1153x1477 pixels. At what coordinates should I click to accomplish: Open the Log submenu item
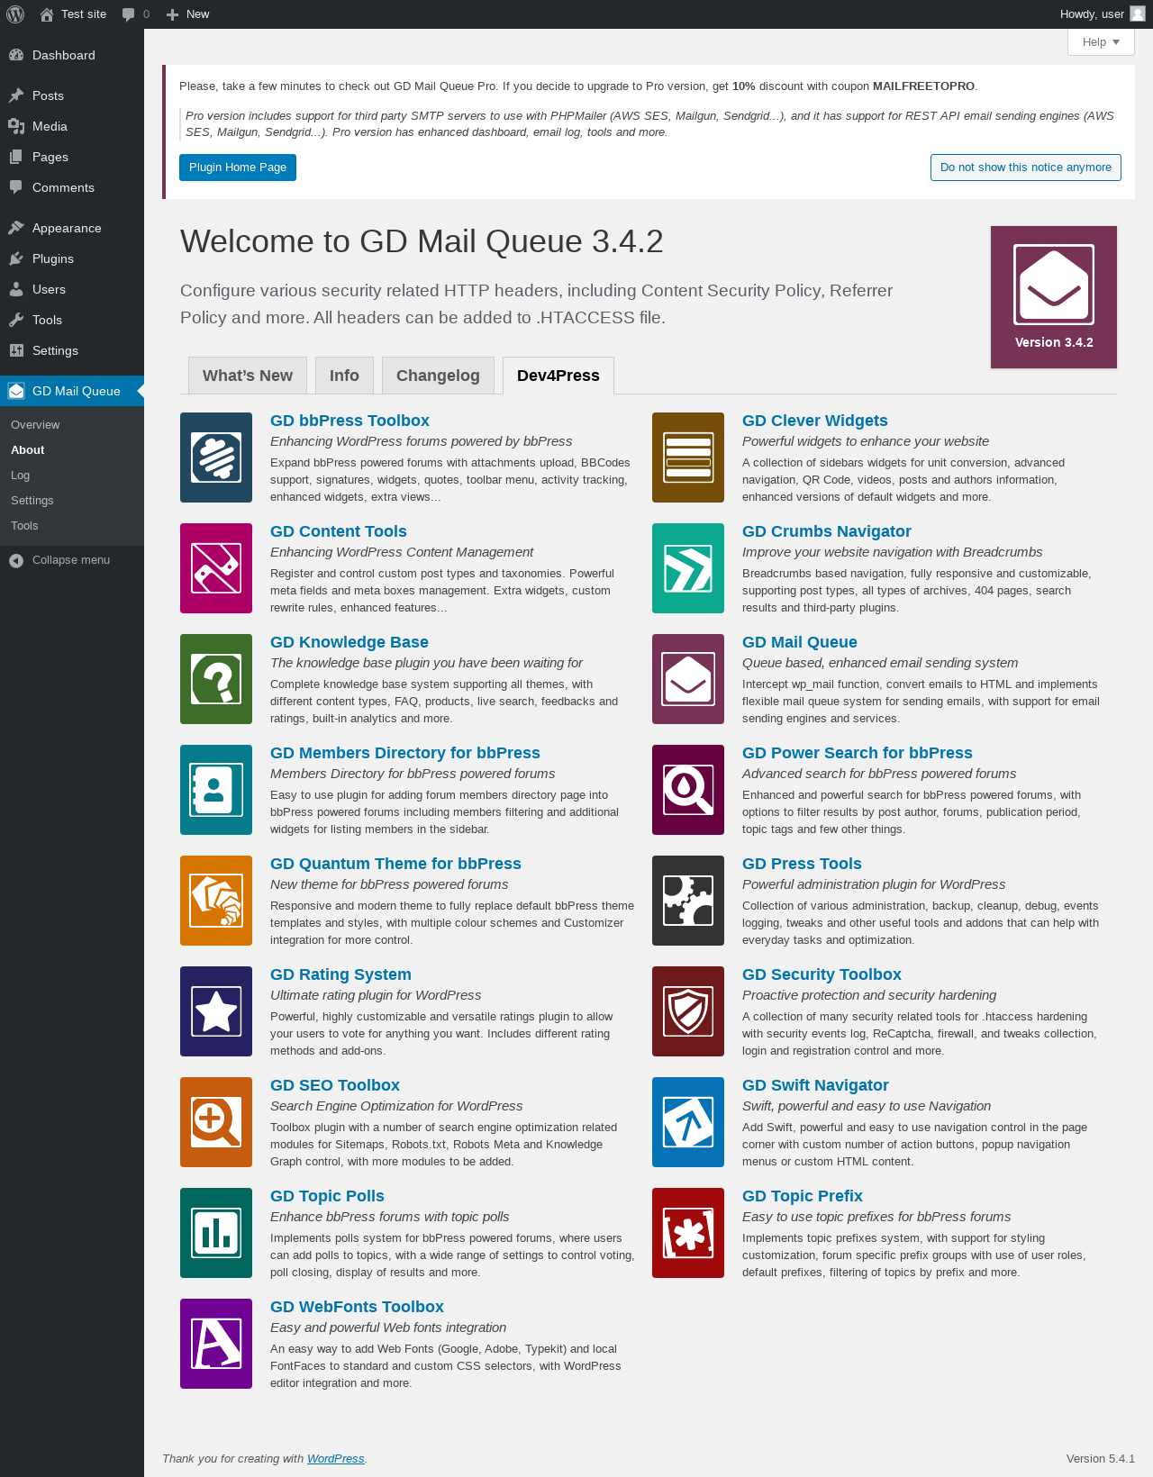72,475
